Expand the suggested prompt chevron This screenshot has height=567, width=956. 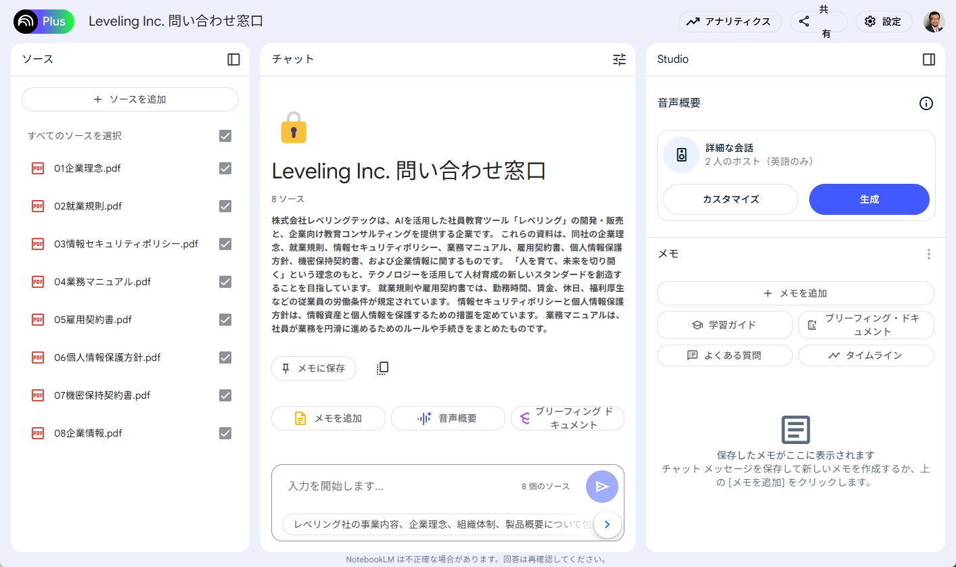point(607,524)
